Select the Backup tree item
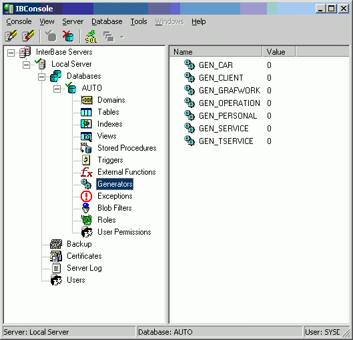The image size is (353, 340). [79, 244]
